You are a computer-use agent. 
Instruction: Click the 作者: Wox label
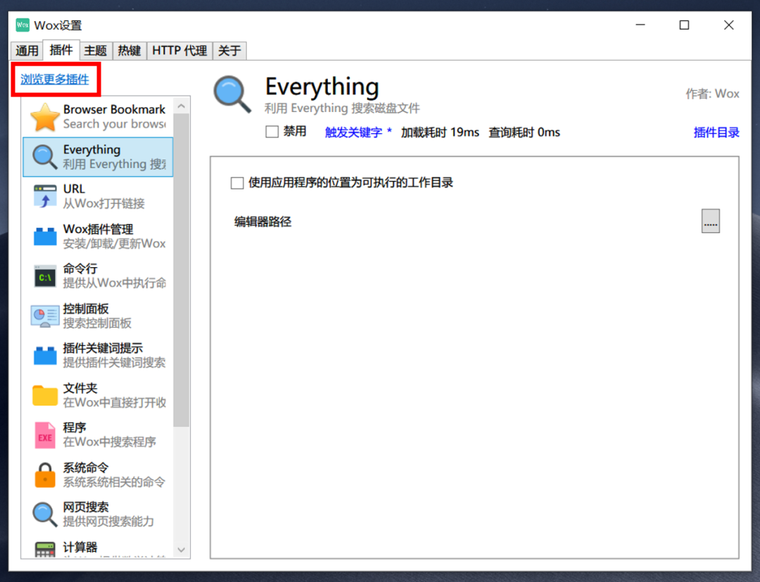tap(712, 94)
